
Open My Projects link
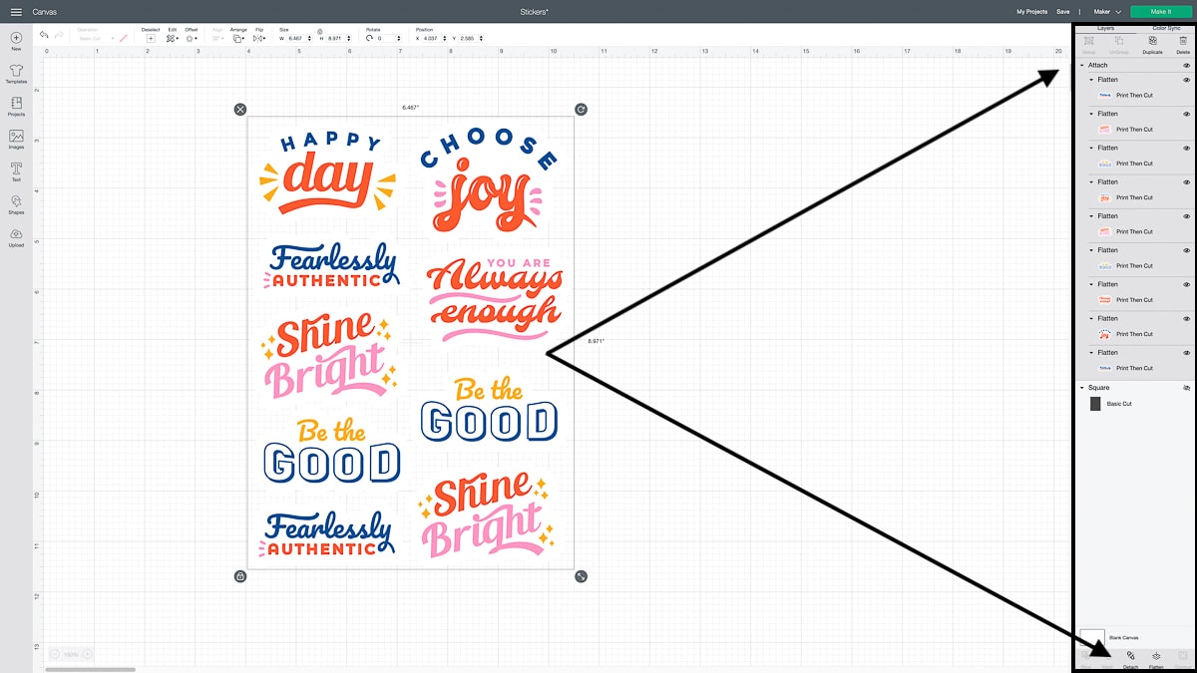[1031, 11]
